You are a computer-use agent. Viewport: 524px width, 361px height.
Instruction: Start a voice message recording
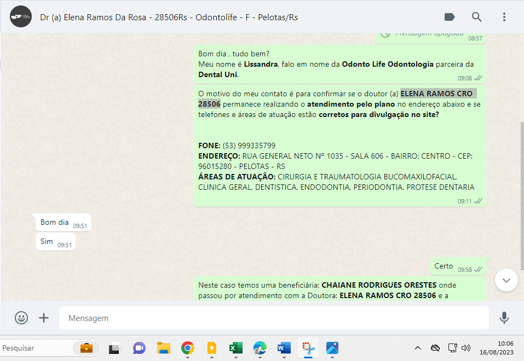pyautogui.click(x=504, y=318)
